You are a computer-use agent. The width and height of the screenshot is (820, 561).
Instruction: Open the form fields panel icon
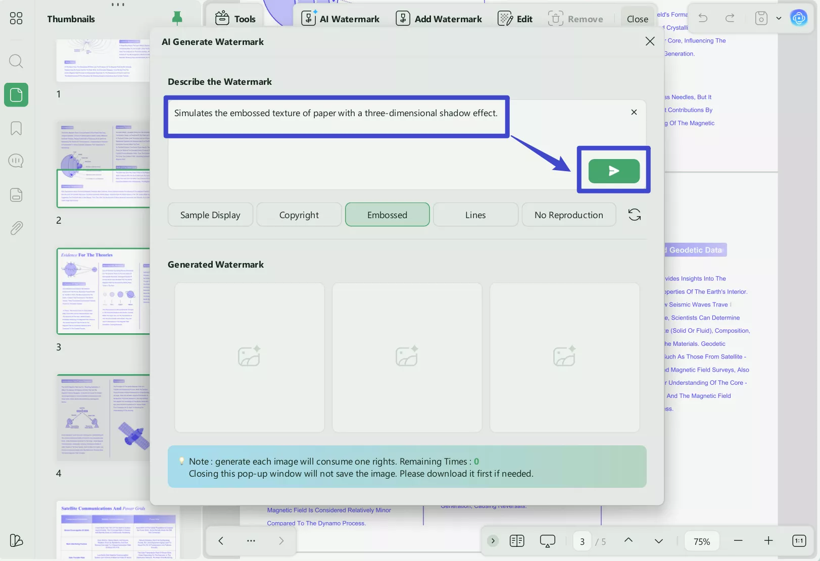16,195
